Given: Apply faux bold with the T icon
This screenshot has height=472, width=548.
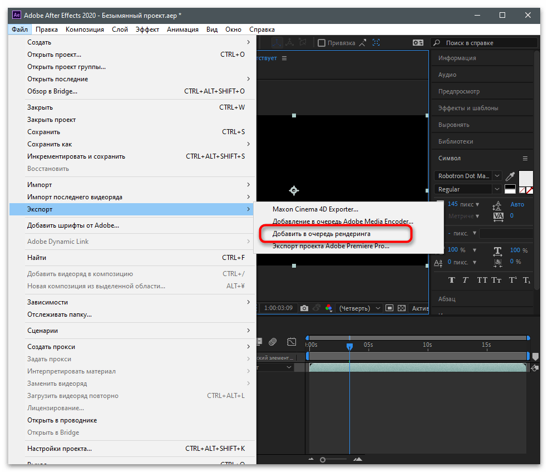Looking at the screenshot, I should click(x=452, y=280).
